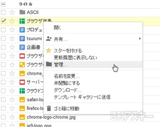Screen dimensions: 160x127
Task: Click the orange drawing icon of ブラウザ file
Action: 22,65
